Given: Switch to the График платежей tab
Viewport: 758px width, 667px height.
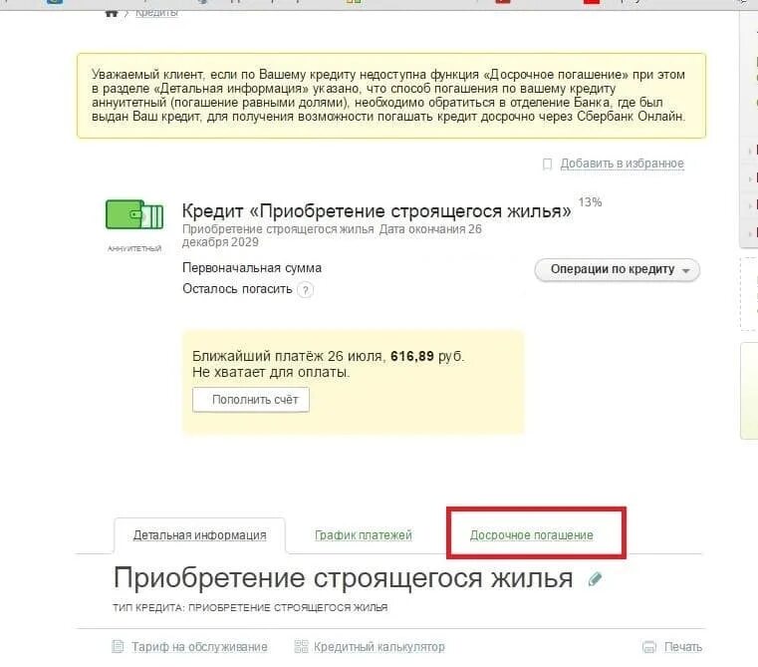Looking at the screenshot, I should pyautogui.click(x=363, y=534).
